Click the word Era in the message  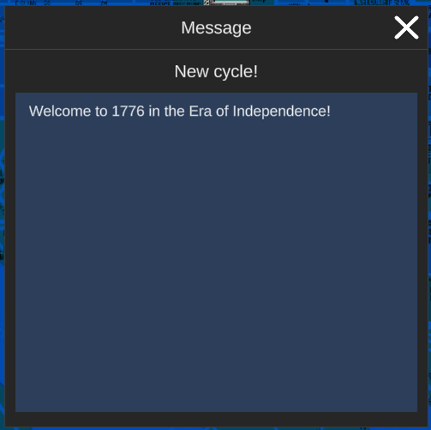point(201,111)
